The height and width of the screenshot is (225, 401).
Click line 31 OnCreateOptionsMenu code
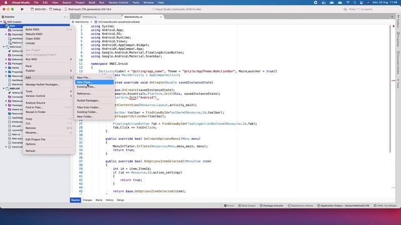[x=153, y=139]
